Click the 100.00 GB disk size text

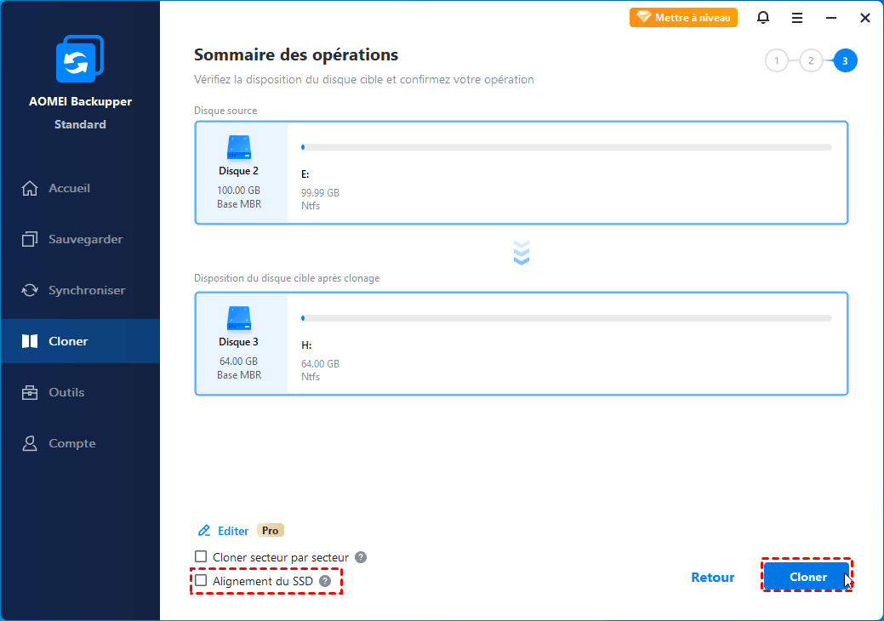click(239, 191)
